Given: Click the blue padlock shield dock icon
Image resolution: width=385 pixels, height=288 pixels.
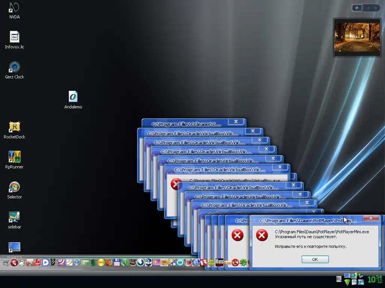Looking at the screenshot, I should [148, 262].
